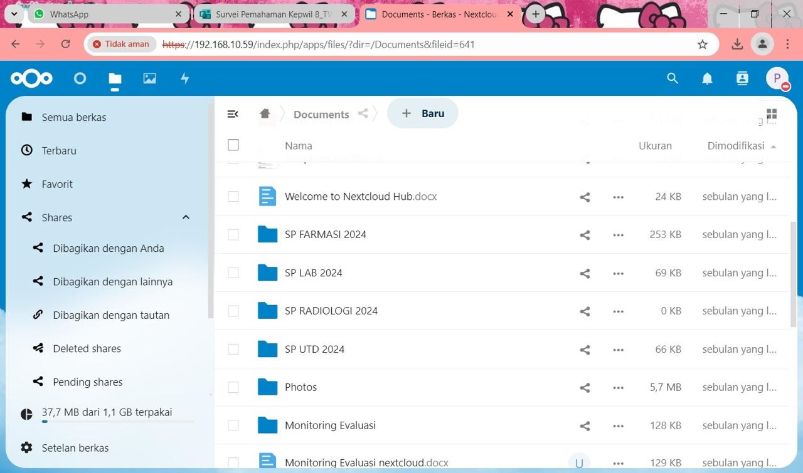Screen dimensions: 803x473
Task: Switch to the WhatsApp browser tab
Action: [108, 14]
